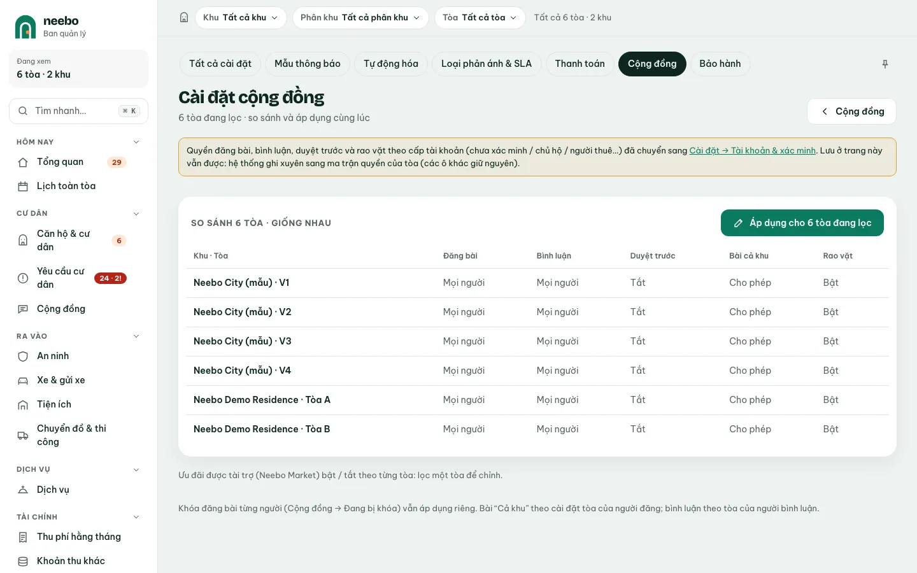Switch to Tất cả cài đặt tab
Viewport: 917px width, 573px height.
click(220, 64)
